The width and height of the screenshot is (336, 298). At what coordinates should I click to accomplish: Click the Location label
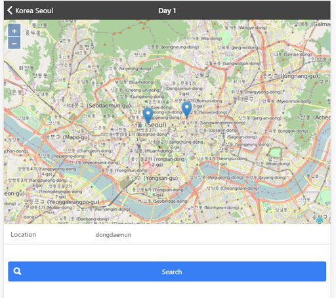24,234
